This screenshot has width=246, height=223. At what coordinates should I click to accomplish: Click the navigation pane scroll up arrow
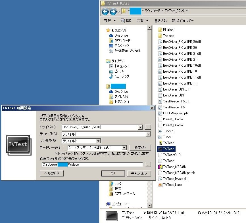coord(149,28)
